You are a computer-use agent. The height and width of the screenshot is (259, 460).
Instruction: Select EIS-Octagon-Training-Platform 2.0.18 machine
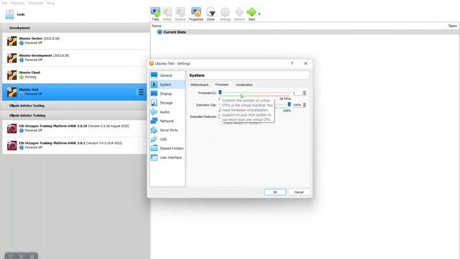75,128
